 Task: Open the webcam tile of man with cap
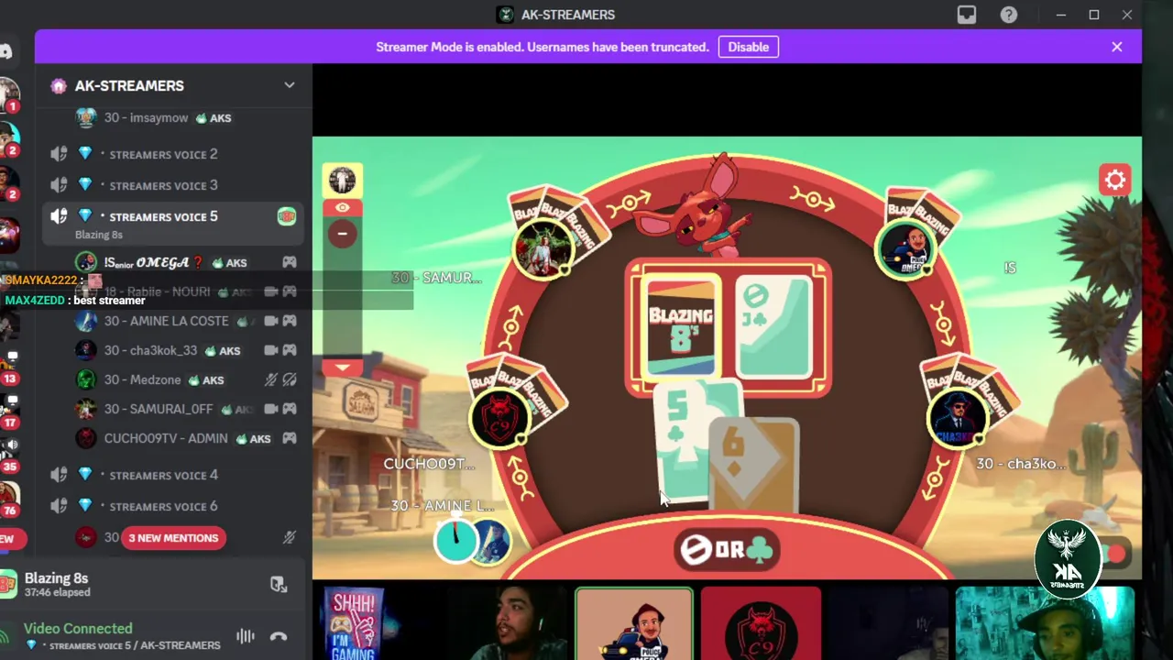click(x=1045, y=623)
